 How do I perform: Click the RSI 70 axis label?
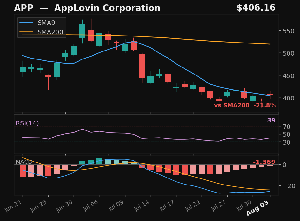click(x=287, y=127)
